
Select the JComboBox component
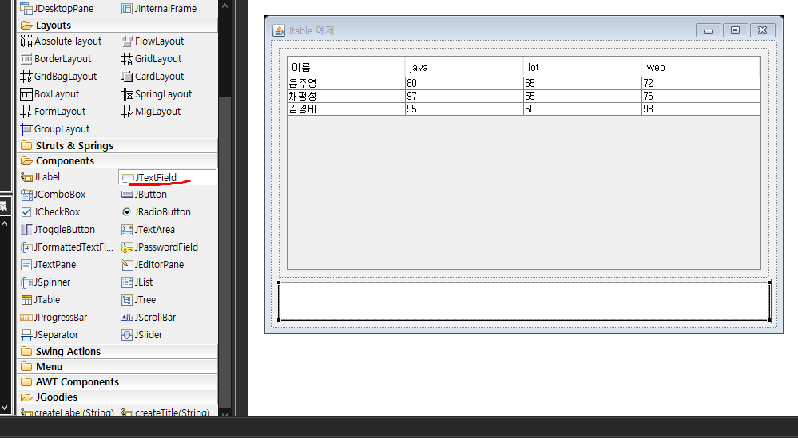(53, 195)
